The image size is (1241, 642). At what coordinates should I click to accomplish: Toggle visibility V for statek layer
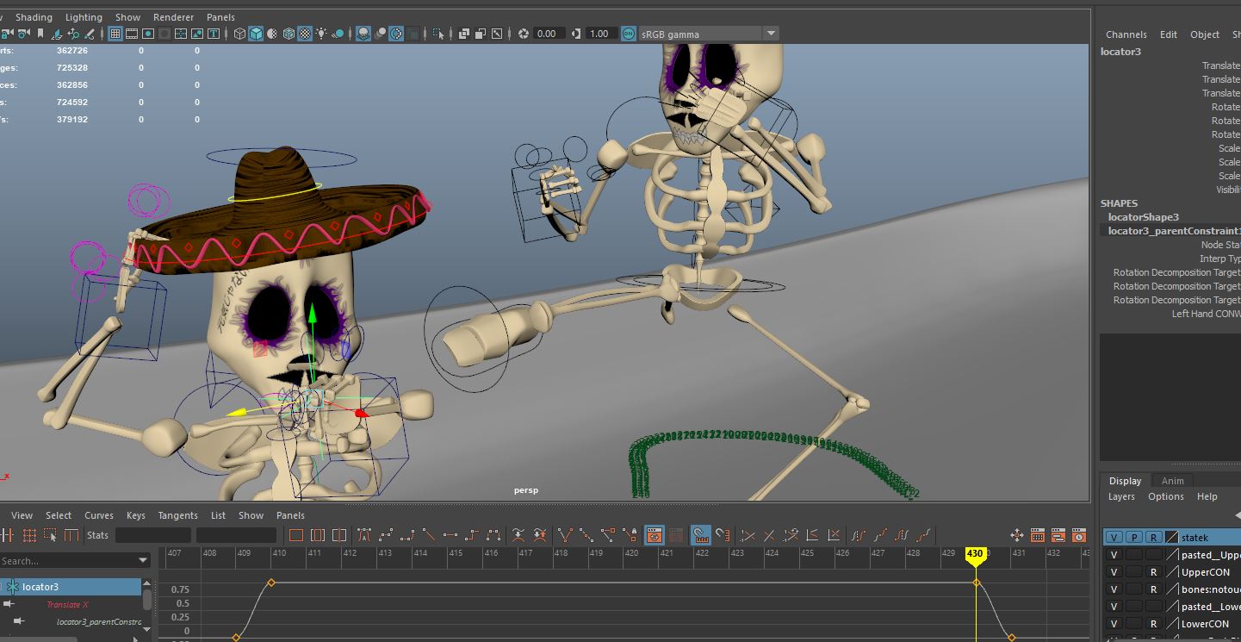click(1114, 538)
